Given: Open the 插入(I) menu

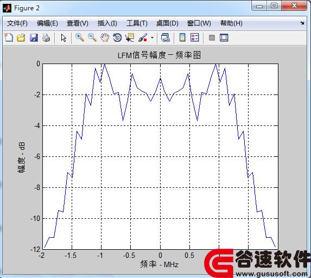Looking at the screenshot, I should pos(107,23).
